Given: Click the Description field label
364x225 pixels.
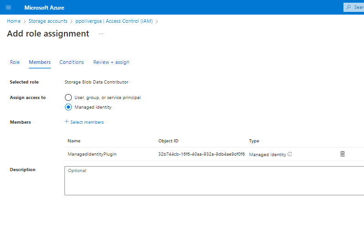Looking at the screenshot, I should pyautogui.click(x=22, y=170).
